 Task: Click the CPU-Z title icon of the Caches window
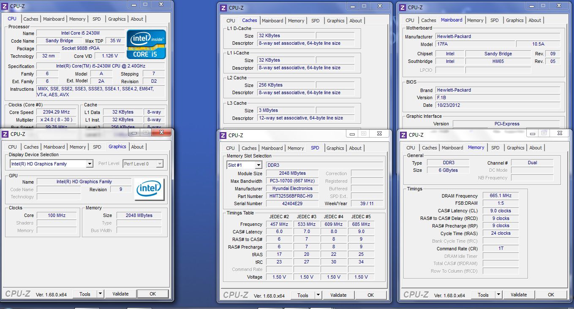point(223,8)
